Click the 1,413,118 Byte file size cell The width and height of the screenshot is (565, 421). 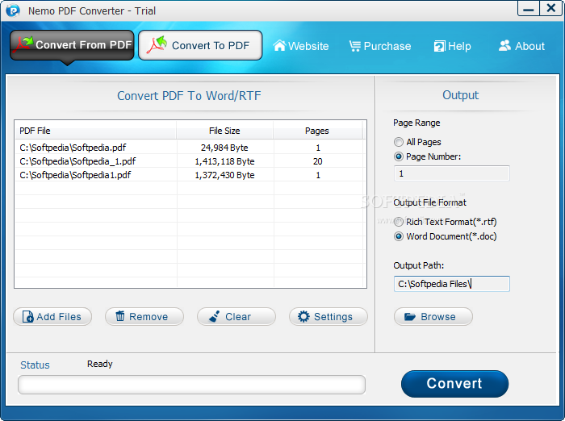click(225, 161)
